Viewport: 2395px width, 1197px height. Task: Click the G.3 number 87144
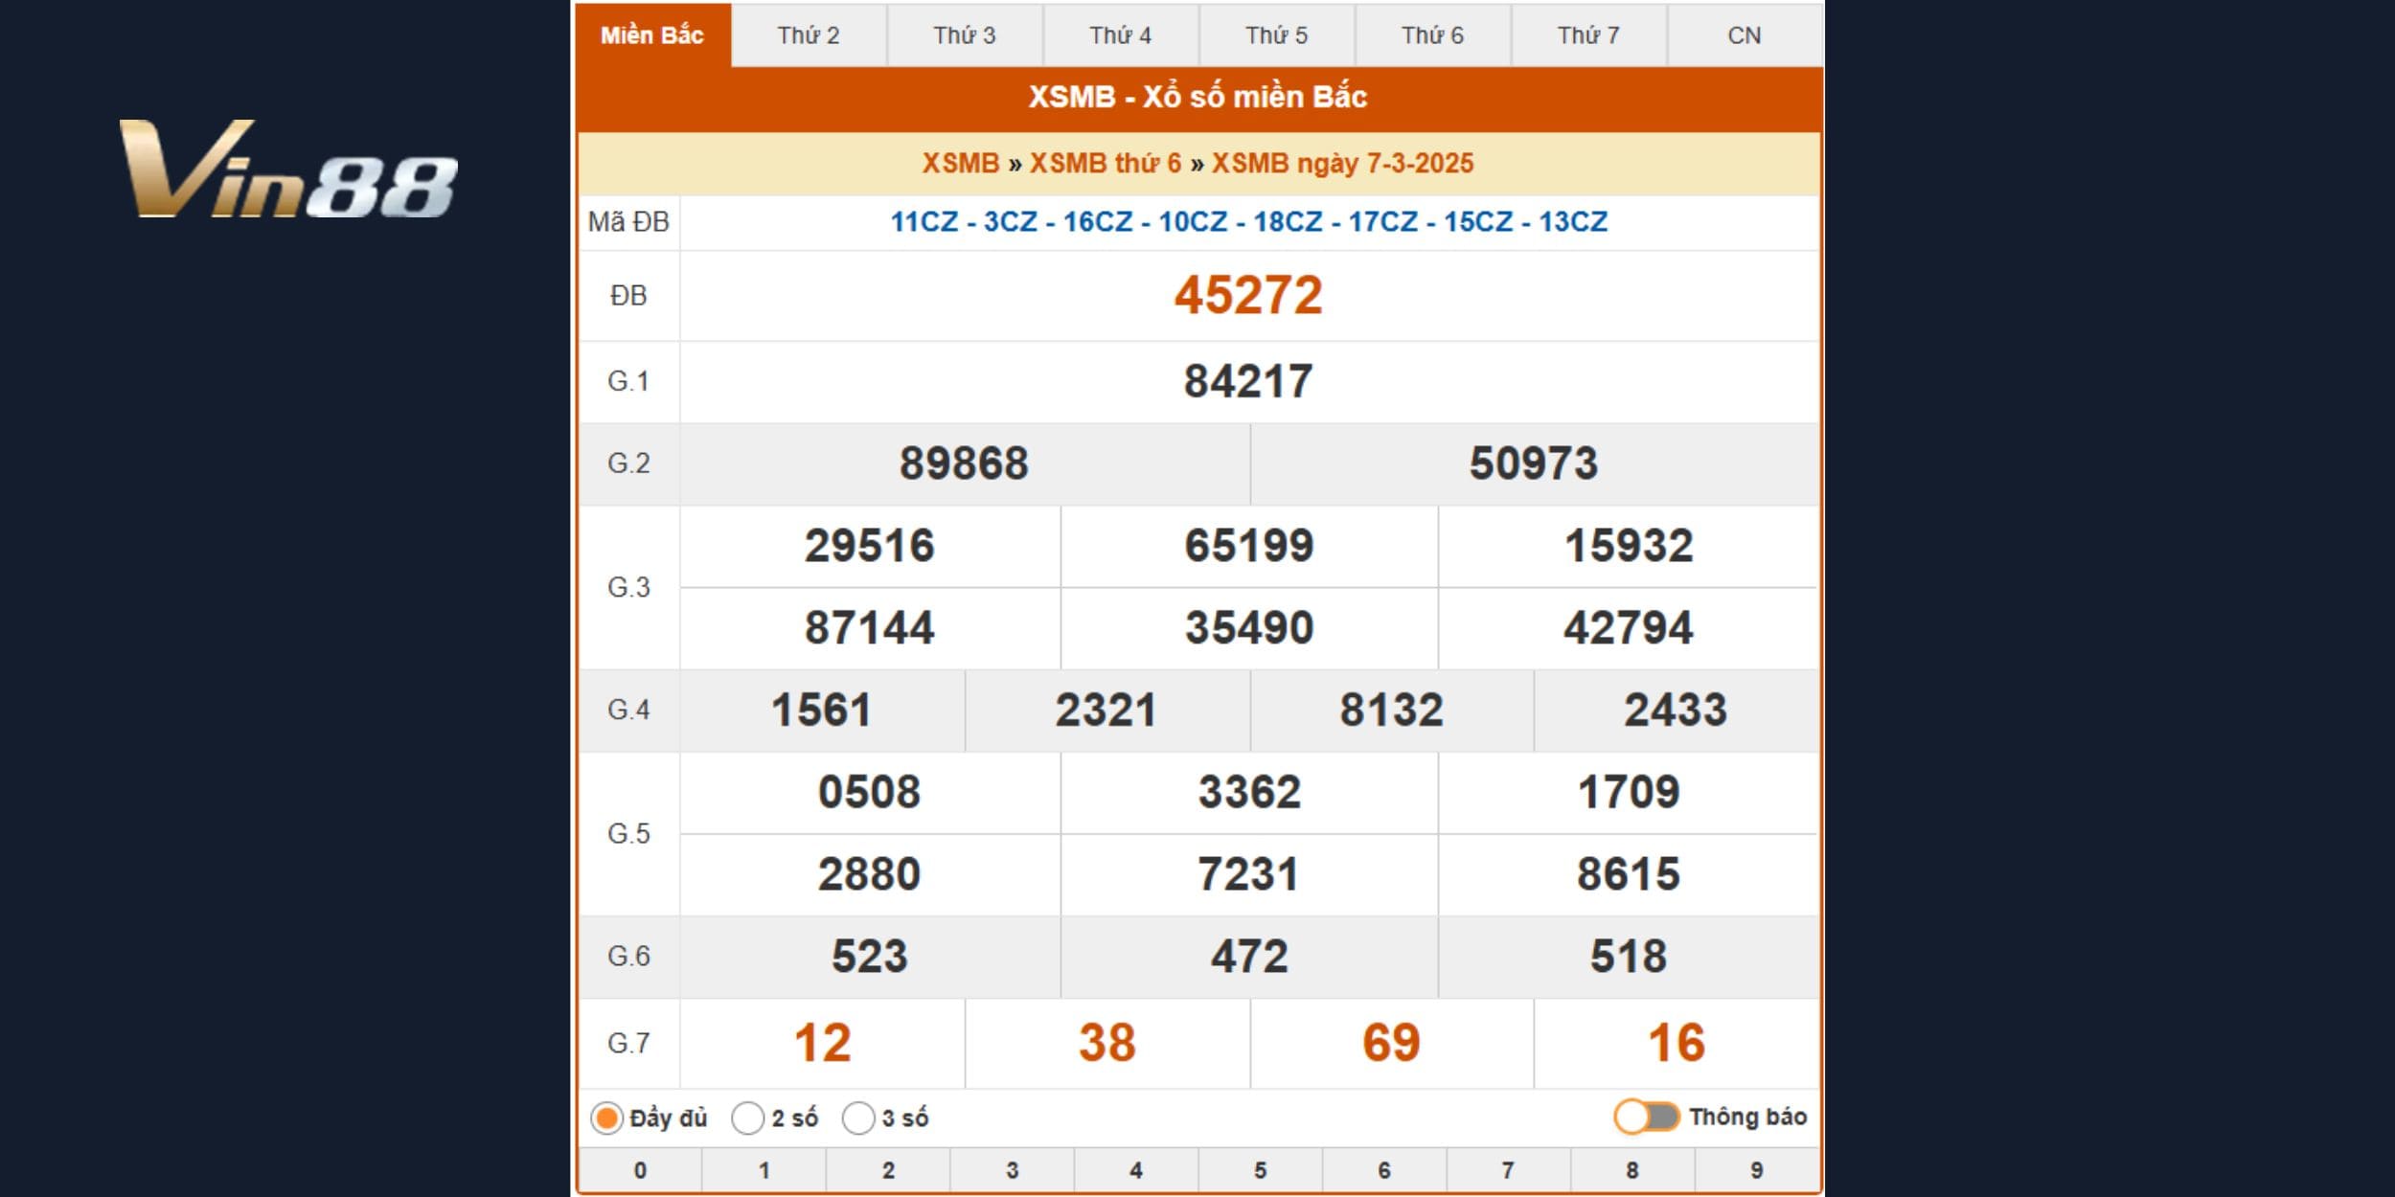click(869, 628)
